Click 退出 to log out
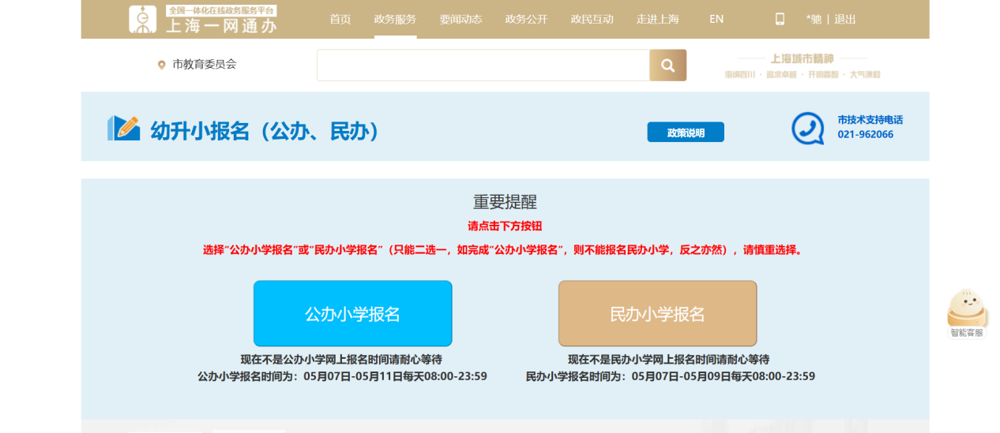 845,19
